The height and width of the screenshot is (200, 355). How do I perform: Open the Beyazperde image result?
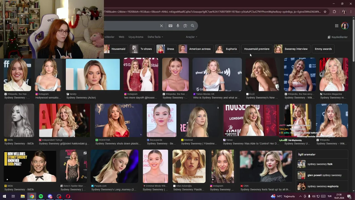[161, 120]
